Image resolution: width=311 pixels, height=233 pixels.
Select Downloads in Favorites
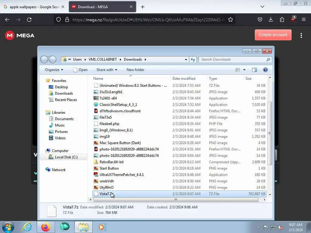(64, 93)
